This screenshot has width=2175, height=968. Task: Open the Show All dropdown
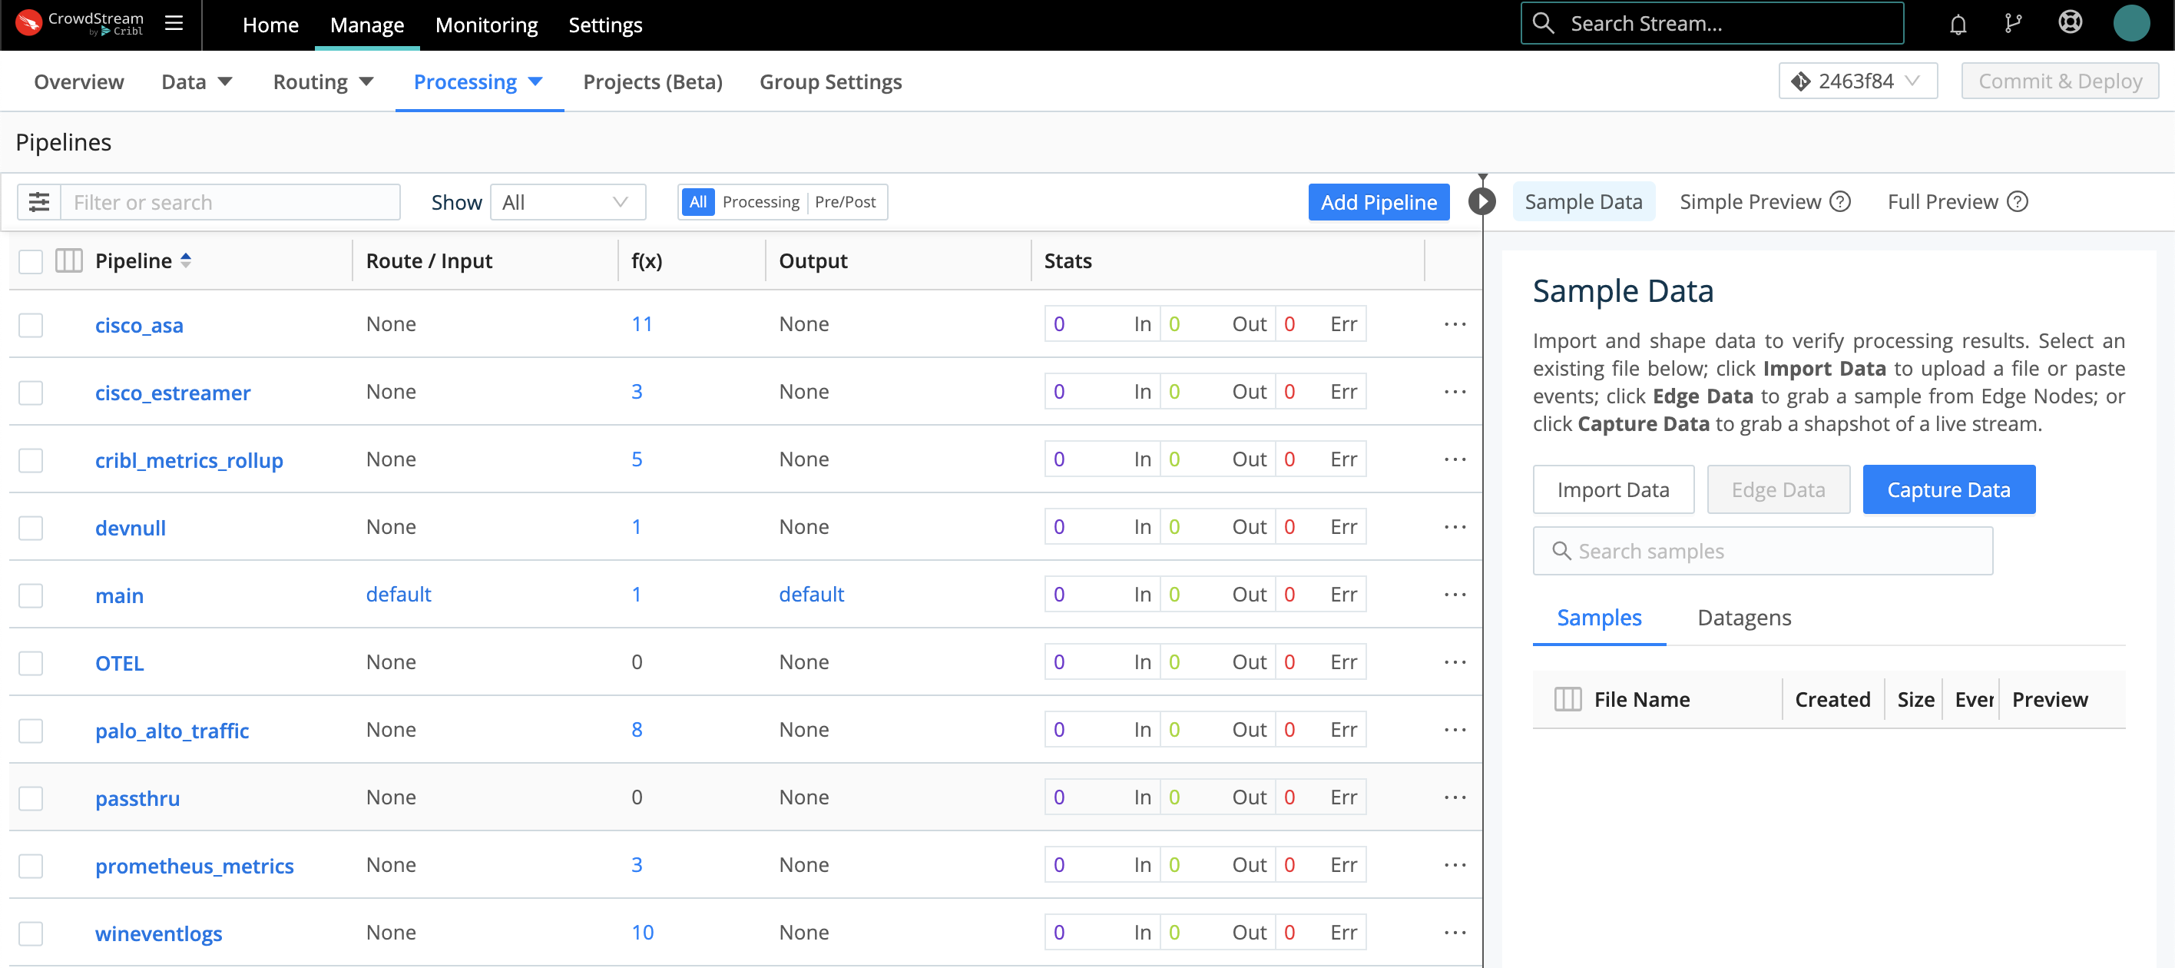tap(568, 202)
